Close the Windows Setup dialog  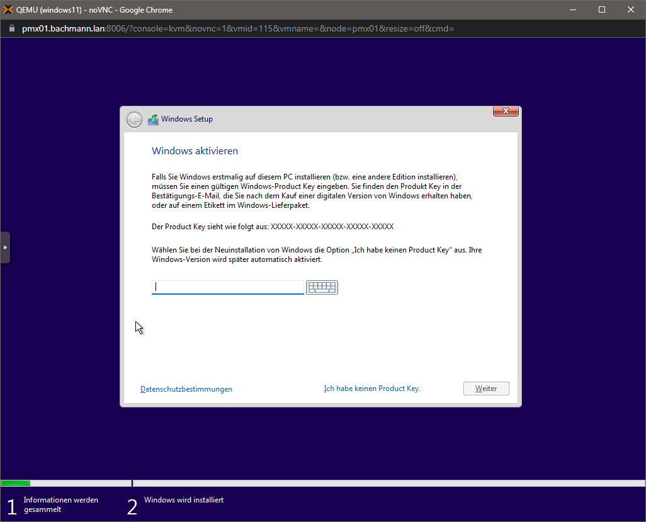point(506,111)
